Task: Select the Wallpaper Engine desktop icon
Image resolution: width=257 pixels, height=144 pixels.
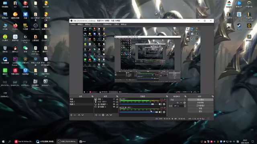Action: coord(239,16)
